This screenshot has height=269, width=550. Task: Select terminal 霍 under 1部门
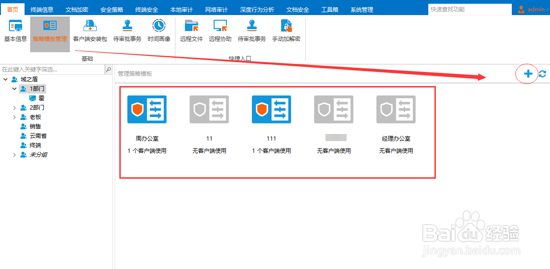(x=42, y=98)
